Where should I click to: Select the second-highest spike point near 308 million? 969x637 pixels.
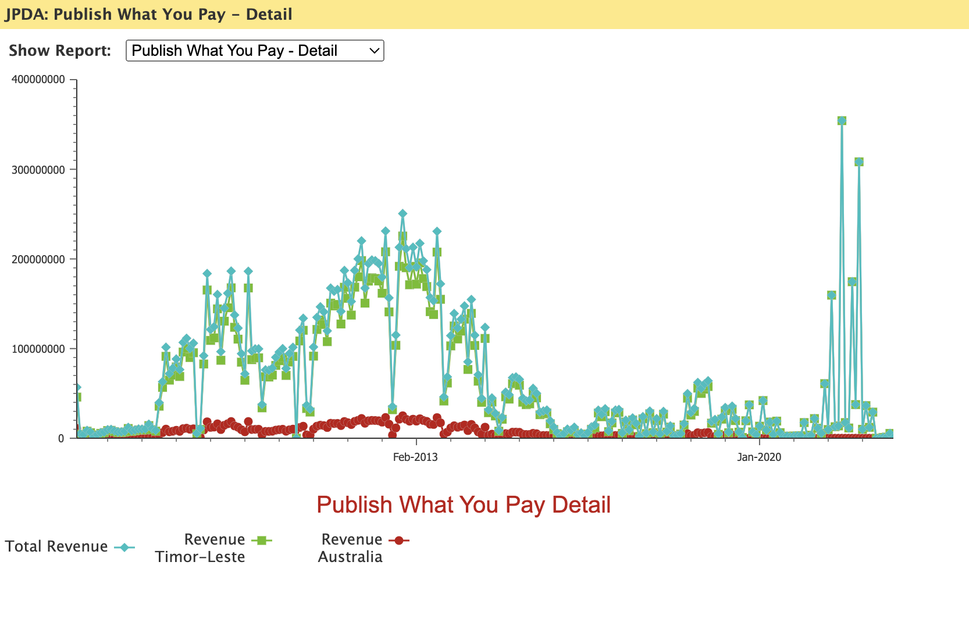click(859, 162)
